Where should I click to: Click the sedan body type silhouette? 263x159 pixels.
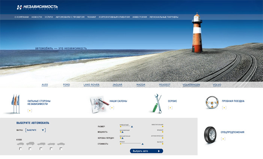coord(61,144)
